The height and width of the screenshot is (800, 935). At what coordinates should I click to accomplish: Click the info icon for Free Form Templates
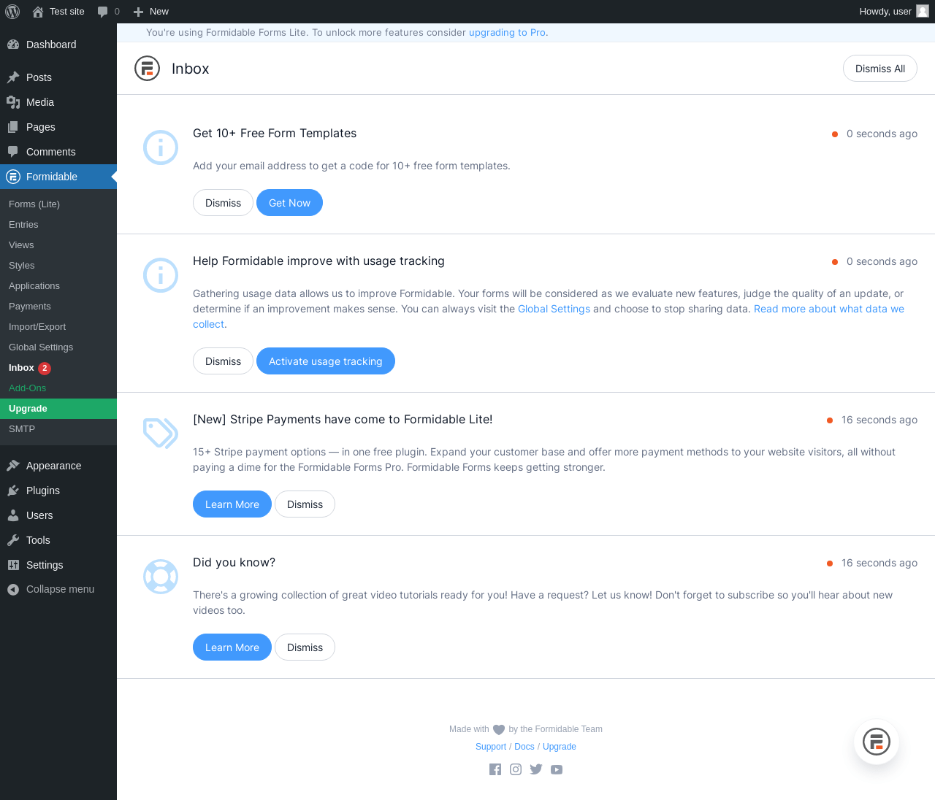click(161, 147)
